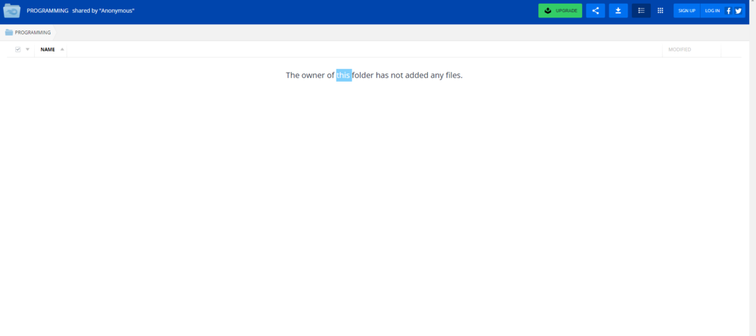The image size is (756, 336).
Task: Switch to list view
Action: (641, 11)
